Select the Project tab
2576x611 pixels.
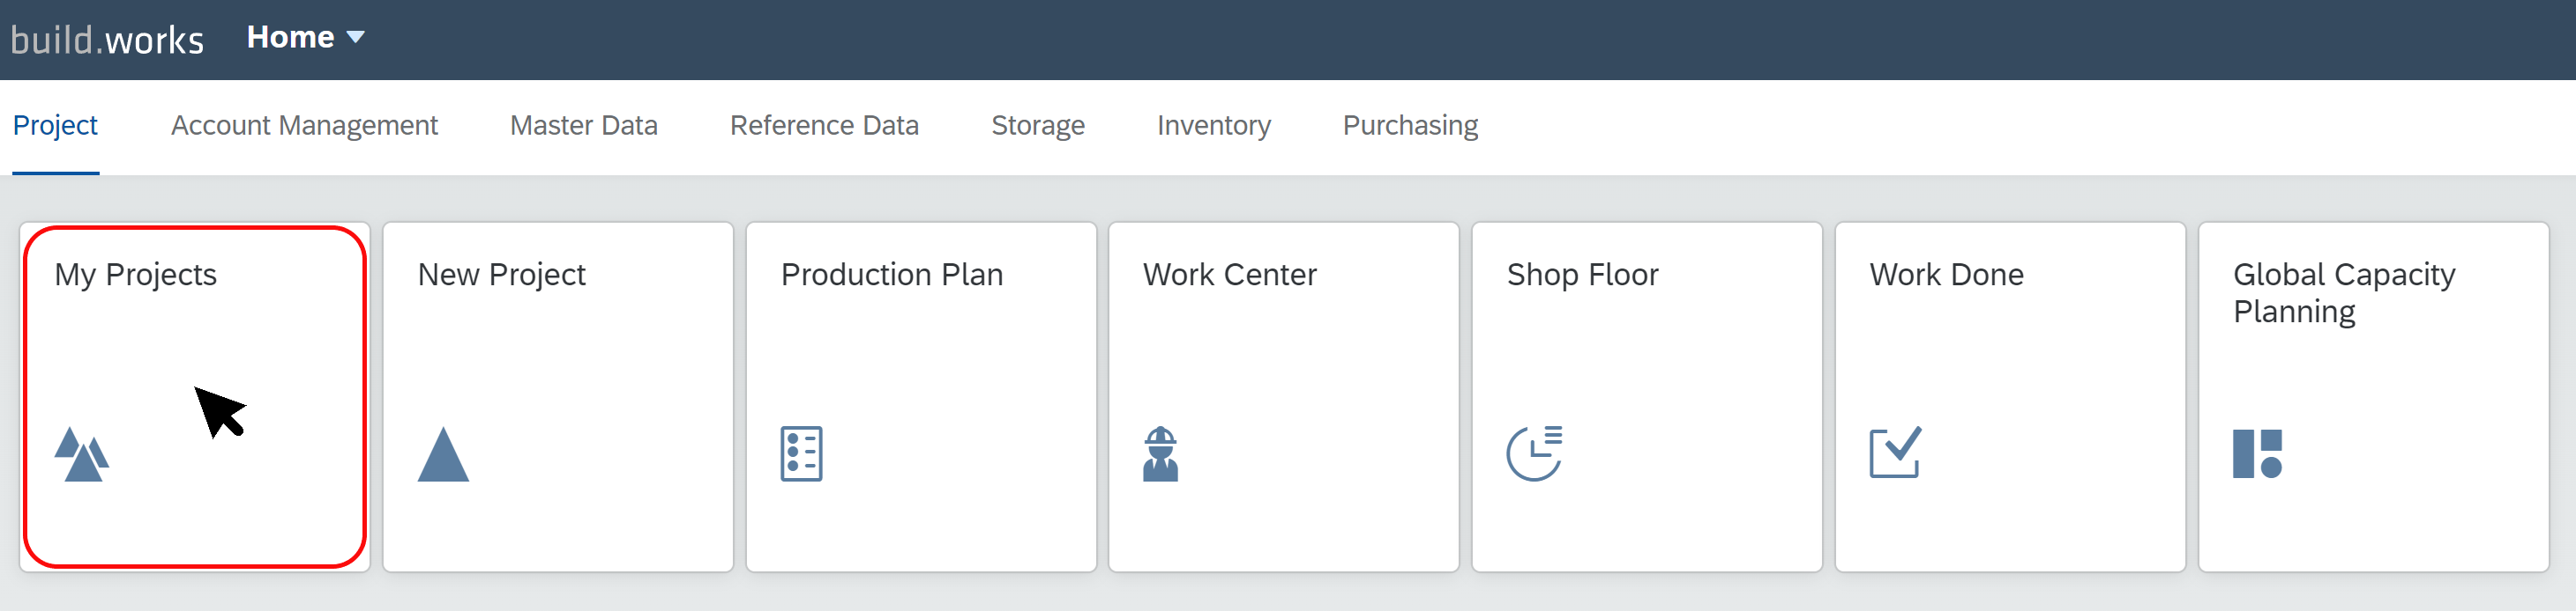55,125
